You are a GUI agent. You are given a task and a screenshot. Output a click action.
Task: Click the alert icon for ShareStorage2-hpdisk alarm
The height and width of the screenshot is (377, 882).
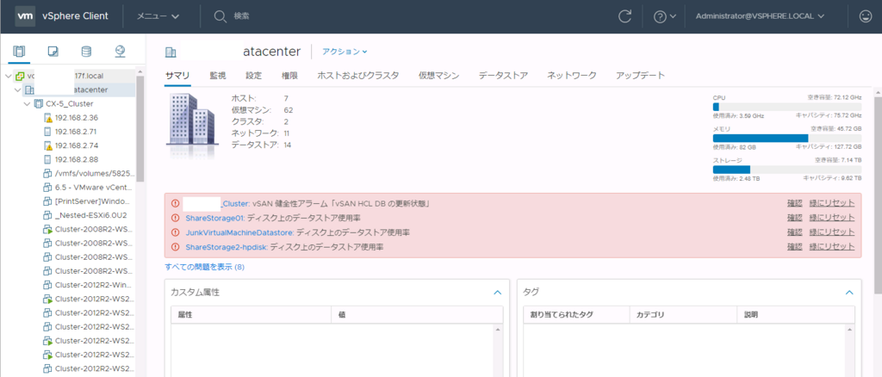175,247
